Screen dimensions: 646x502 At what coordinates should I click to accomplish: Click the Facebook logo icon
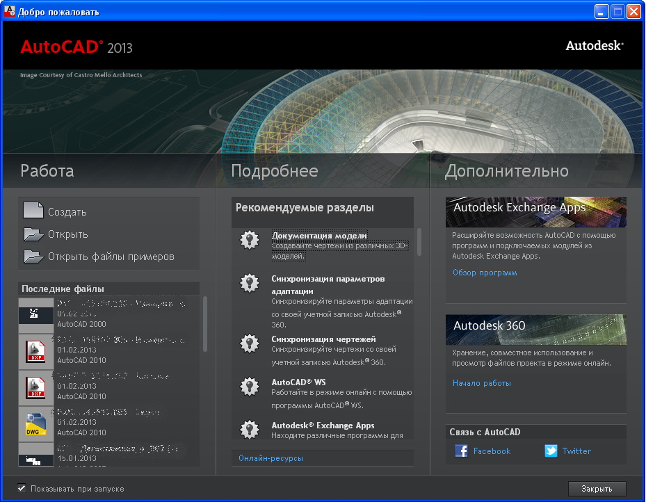tap(461, 451)
